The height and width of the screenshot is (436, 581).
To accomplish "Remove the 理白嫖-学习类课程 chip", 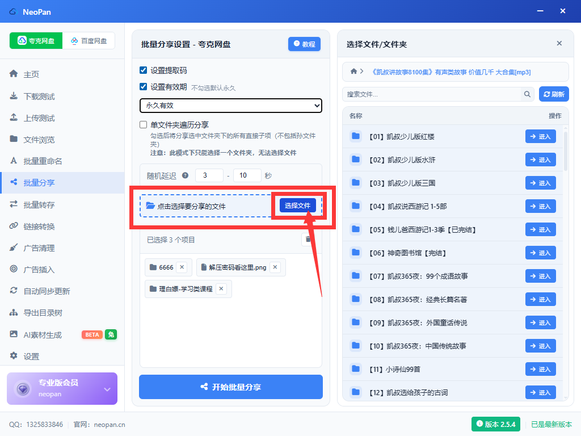I will pos(221,288).
